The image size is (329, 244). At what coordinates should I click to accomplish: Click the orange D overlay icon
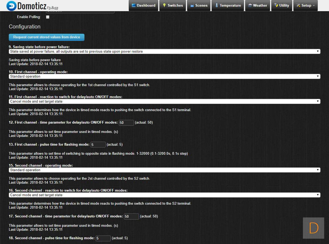[314, 228]
